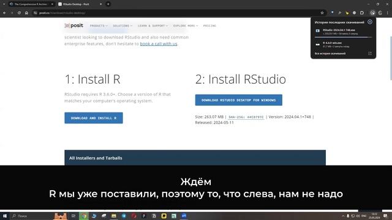Click the SHA-256 44C8791C checksum link

coord(246,117)
